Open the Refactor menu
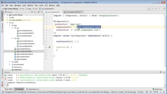This screenshot has width=167, height=94. coord(31,5)
